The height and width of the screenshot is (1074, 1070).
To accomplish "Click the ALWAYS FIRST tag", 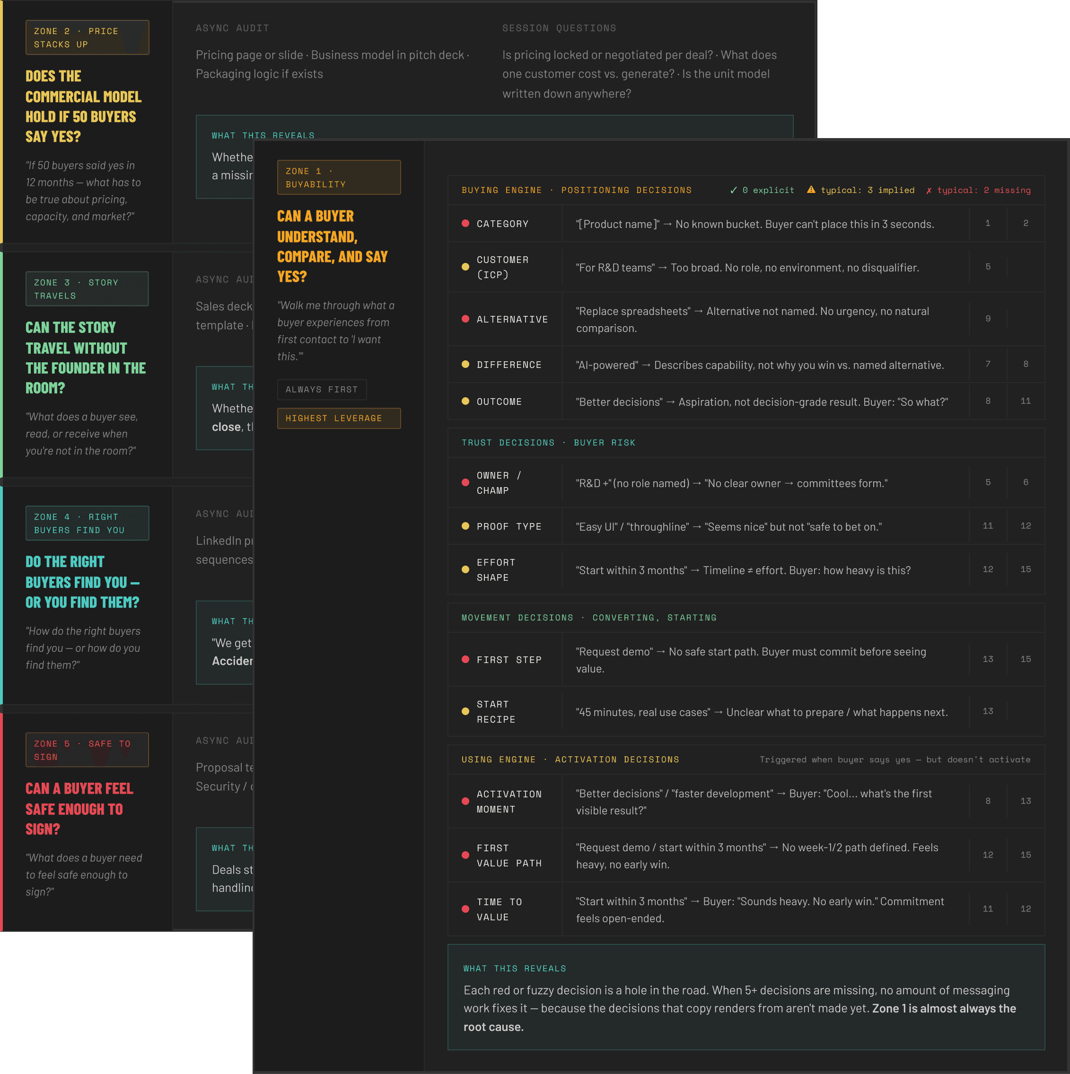I will pyautogui.click(x=322, y=389).
